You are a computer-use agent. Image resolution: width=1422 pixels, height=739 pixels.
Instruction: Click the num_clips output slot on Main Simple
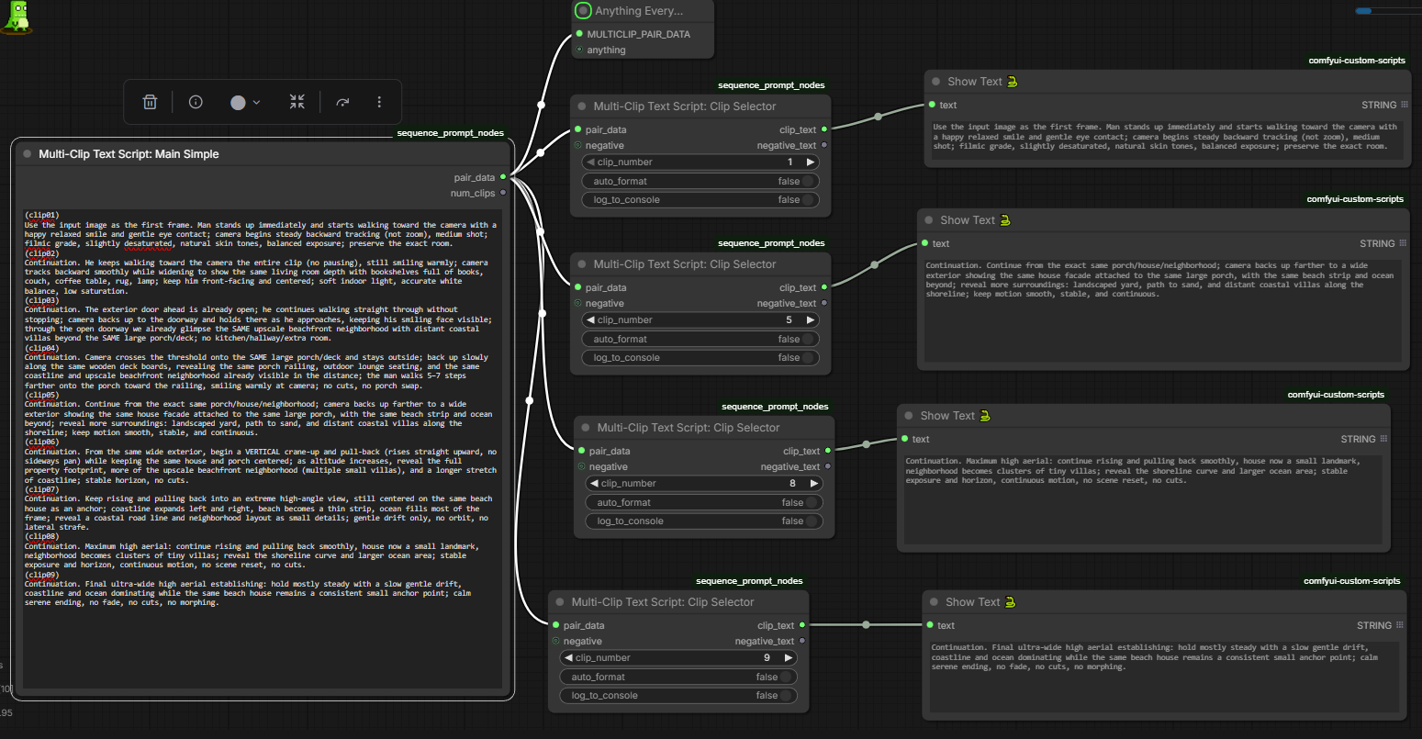tap(503, 193)
